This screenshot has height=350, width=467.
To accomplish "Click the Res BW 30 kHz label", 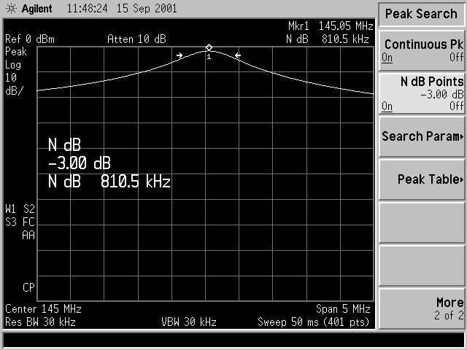I will (40, 322).
